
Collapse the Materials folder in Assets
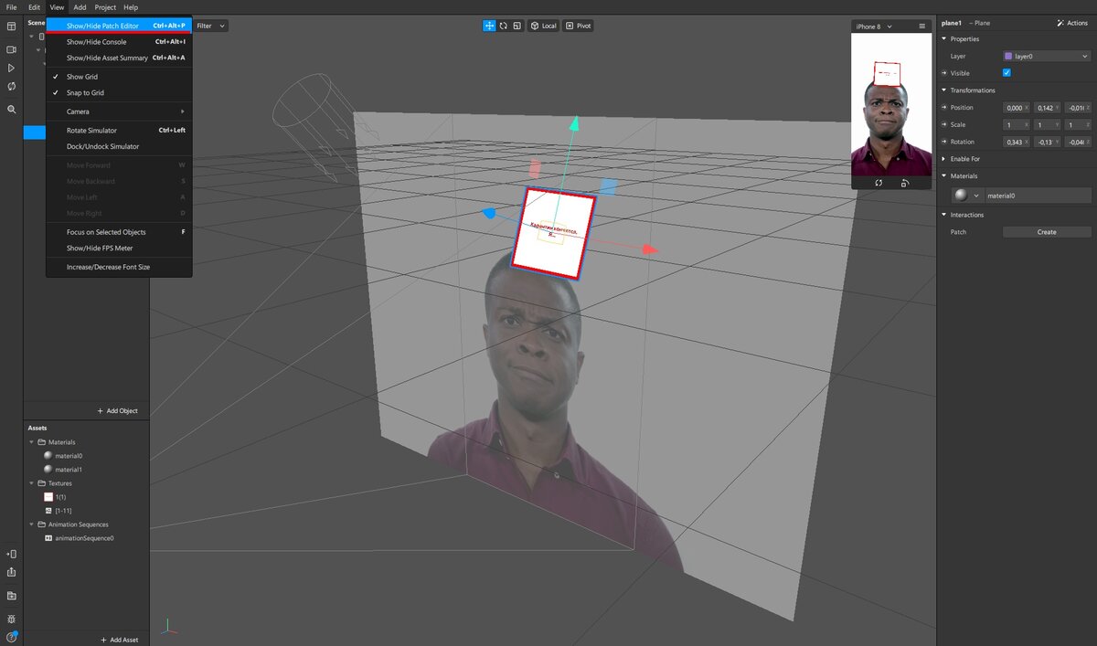click(32, 442)
